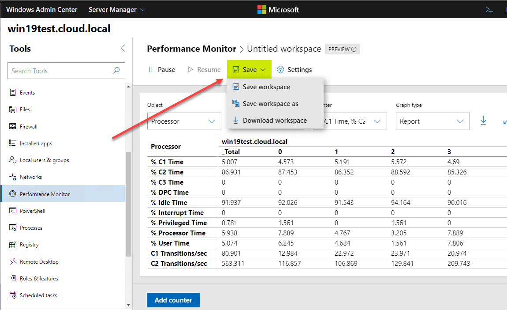
Task: Select Download workspace menu entry
Action: coord(274,120)
